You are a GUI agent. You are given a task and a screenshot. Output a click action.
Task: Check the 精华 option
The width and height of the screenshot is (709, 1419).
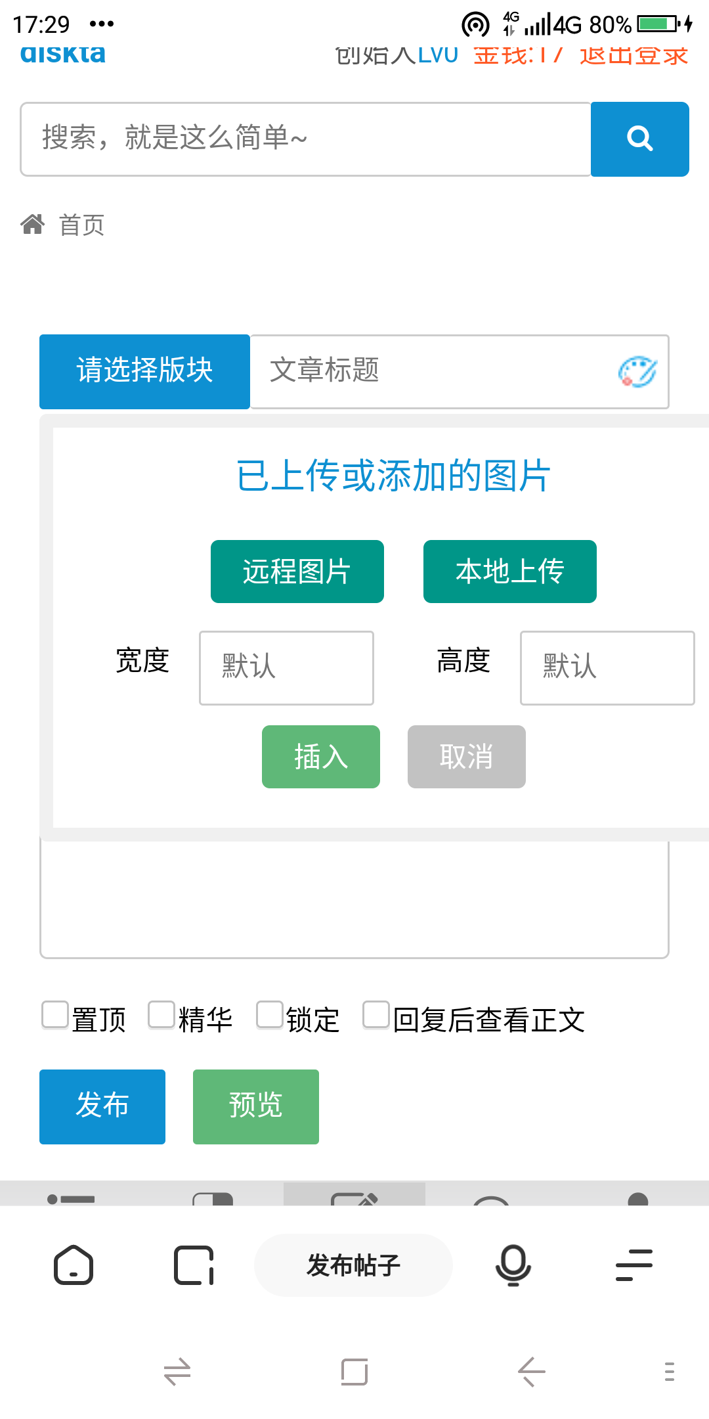(x=161, y=1014)
